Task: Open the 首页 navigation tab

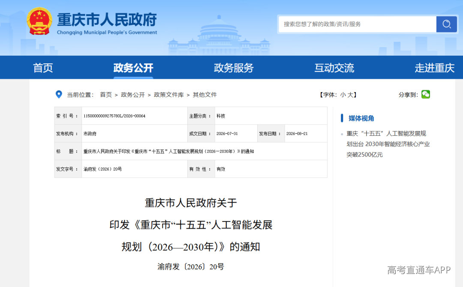Action: pyautogui.click(x=43, y=68)
